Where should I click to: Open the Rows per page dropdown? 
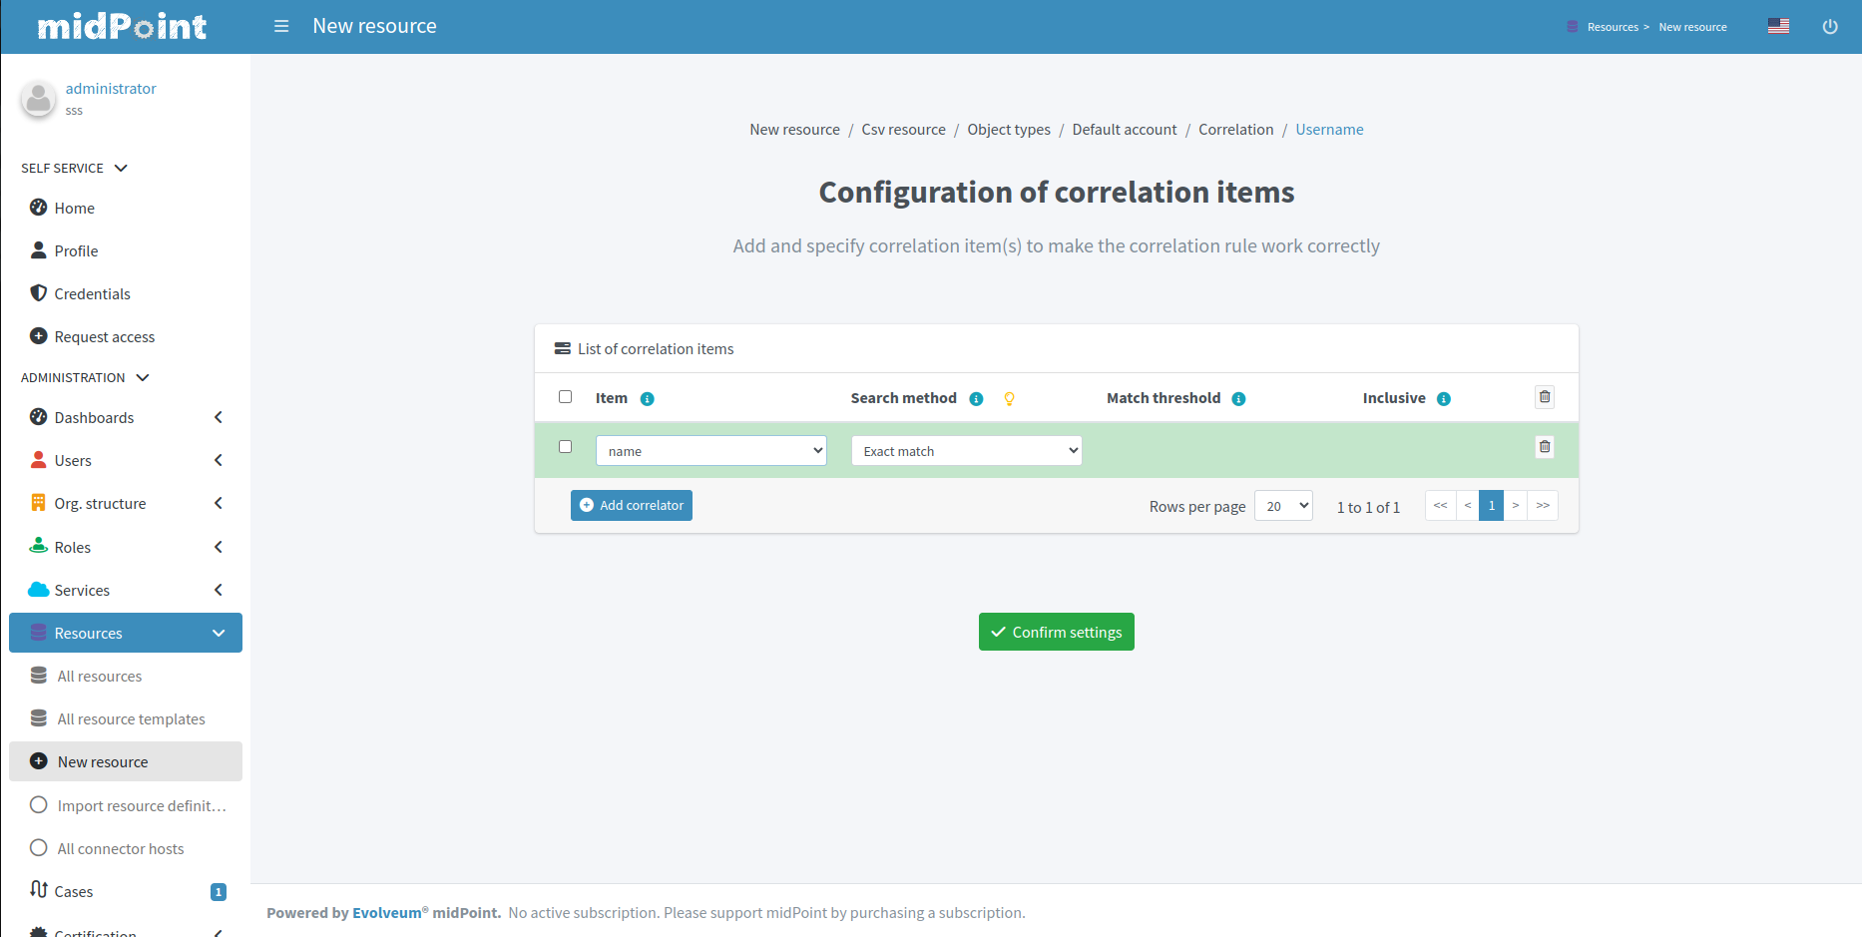click(1283, 505)
